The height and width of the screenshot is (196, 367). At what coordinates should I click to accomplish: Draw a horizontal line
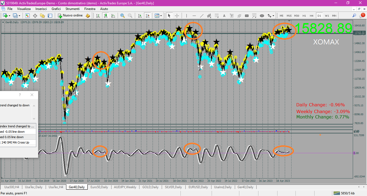point(194,16)
